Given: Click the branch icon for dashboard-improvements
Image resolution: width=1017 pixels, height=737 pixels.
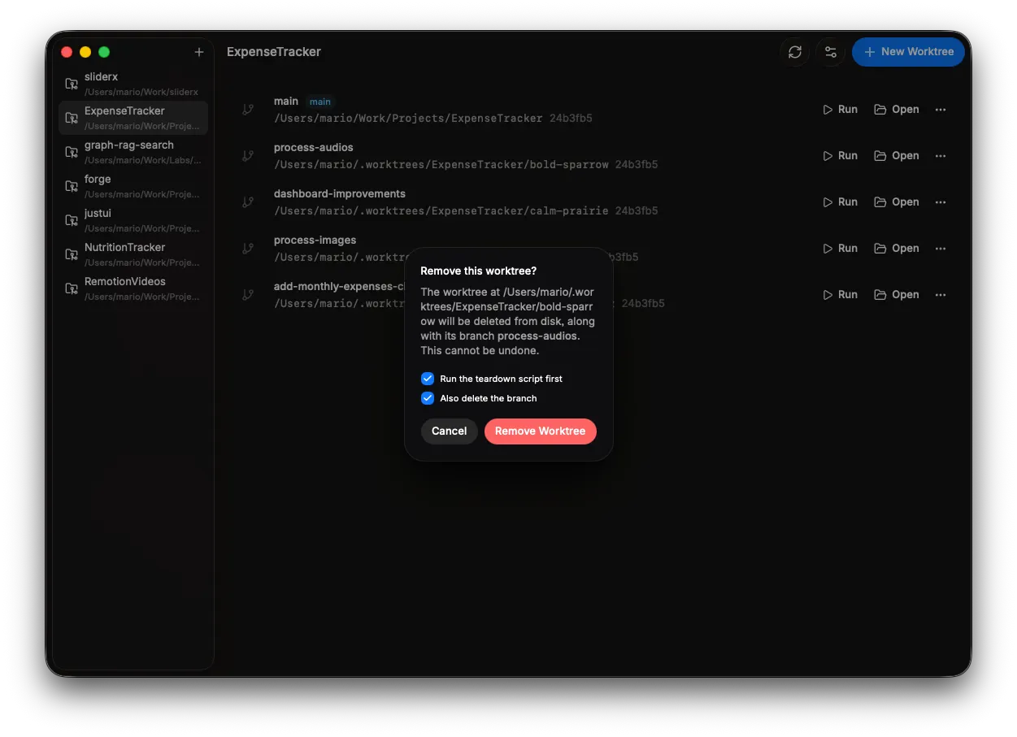Looking at the screenshot, I should coord(248,202).
